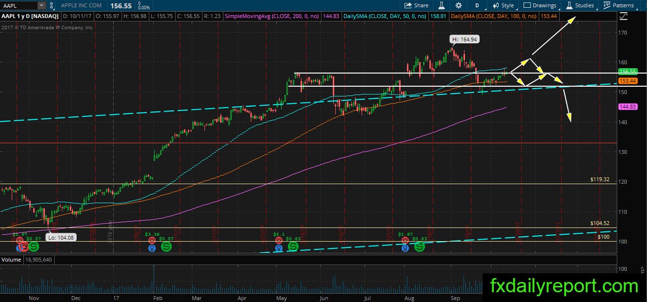647x302 pixels.
Task: Click the Lo: 104.08 price bubble
Action: (x=61, y=237)
